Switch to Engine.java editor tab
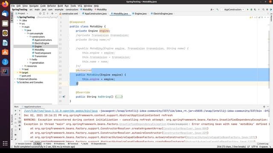 (x=139, y=14)
